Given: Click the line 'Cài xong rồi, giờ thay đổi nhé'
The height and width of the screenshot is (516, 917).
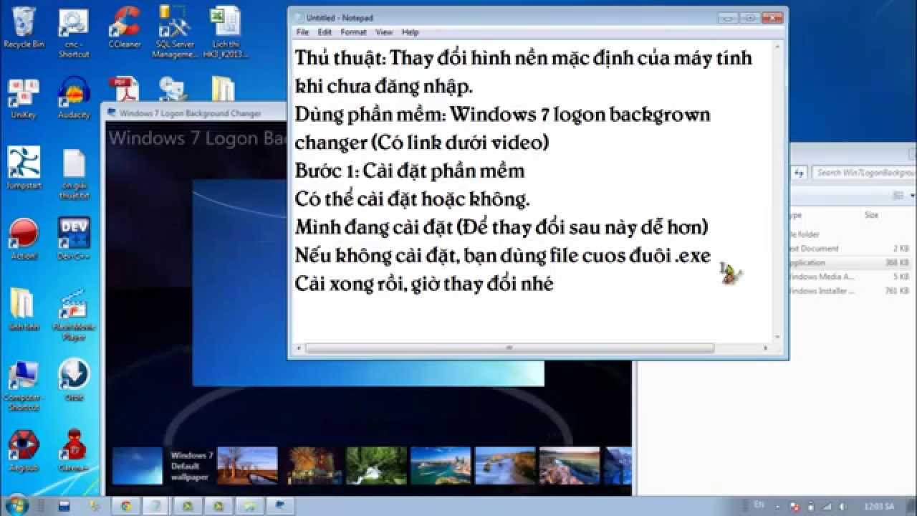Looking at the screenshot, I should (x=424, y=283).
